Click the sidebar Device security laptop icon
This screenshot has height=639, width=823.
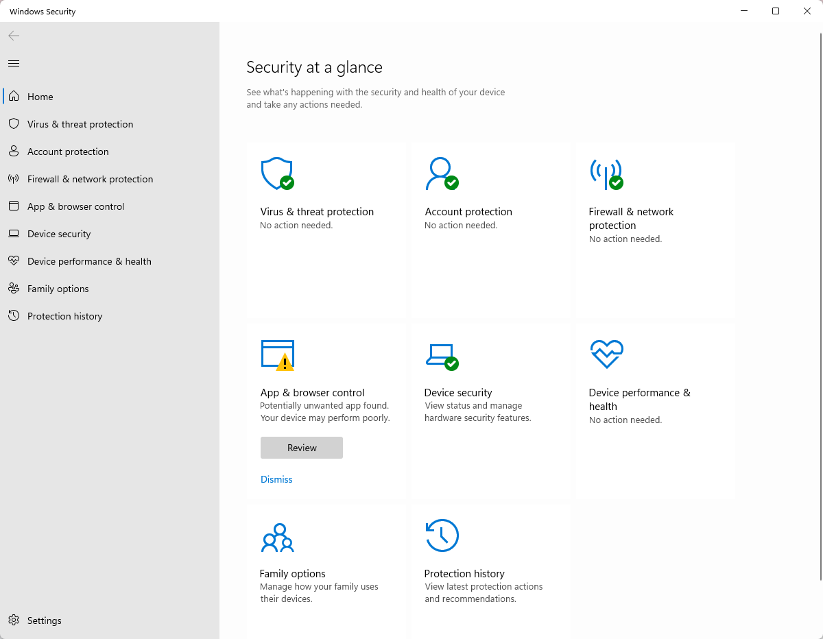tap(14, 234)
